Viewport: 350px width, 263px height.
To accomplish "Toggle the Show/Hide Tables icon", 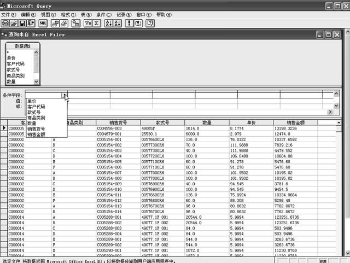I will point(55,23).
